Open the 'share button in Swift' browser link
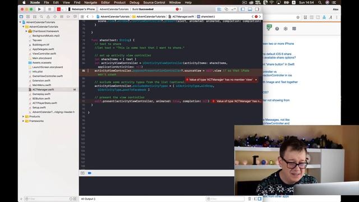Viewport: 359px width, 202px height. pyautogui.click(x=279, y=65)
